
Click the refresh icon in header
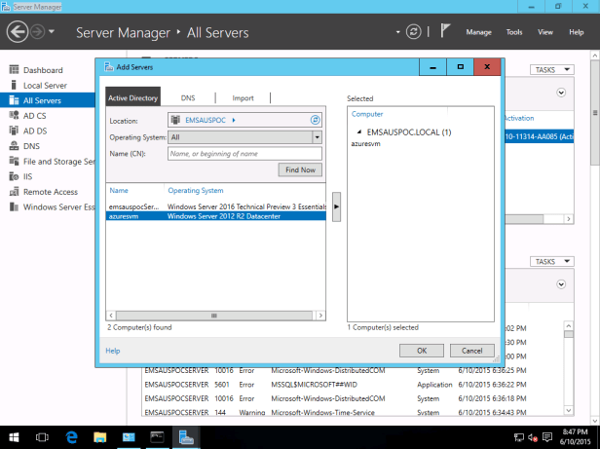point(416,32)
